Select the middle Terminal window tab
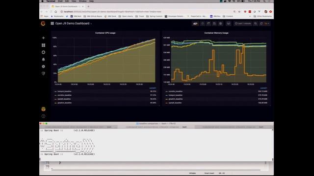The image size is (314, 176). pos(156,127)
